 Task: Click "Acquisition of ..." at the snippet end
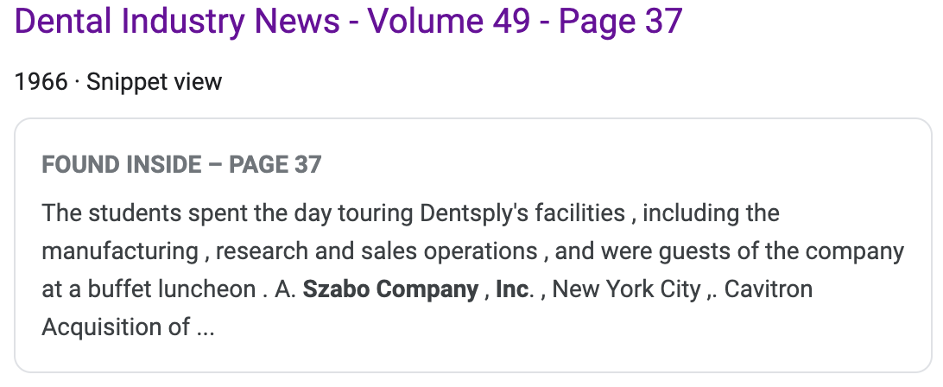point(128,327)
